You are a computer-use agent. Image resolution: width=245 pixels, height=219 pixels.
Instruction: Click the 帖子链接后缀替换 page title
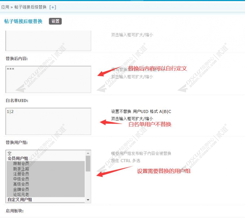[x=23, y=21]
